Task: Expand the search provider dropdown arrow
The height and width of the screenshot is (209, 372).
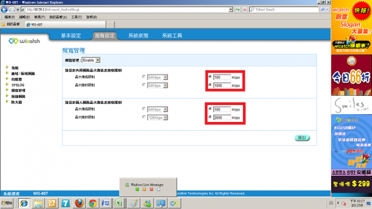Action: click(x=328, y=9)
